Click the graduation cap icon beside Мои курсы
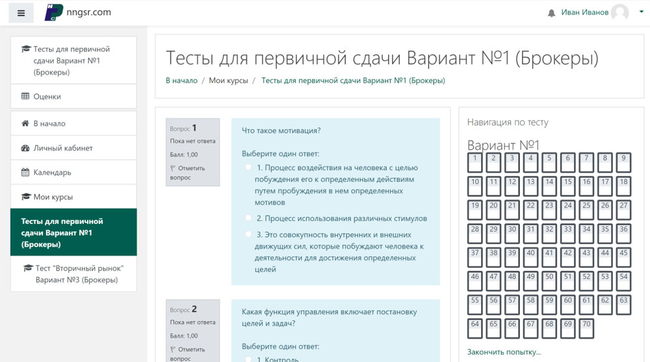The width and height of the screenshot is (650, 362). [x=26, y=197]
